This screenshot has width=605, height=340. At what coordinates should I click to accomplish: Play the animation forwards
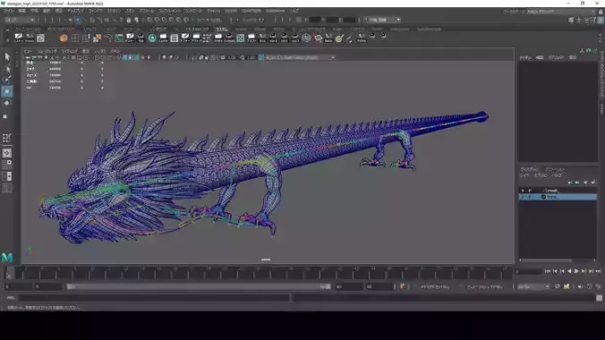point(576,272)
